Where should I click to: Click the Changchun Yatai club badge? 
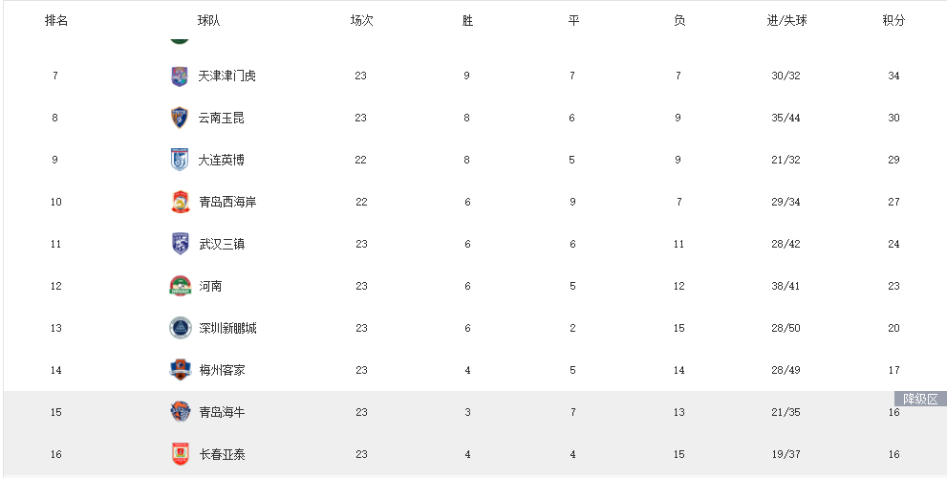click(x=180, y=454)
